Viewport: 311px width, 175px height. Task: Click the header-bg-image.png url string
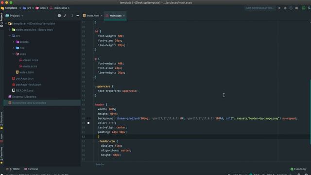(x=256, y=119)
